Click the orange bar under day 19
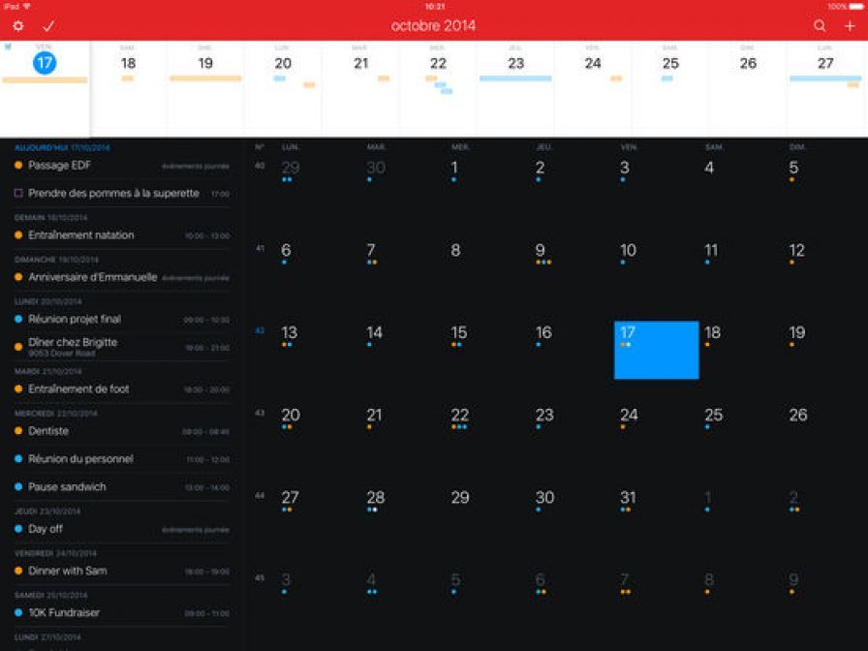Screen dimensions: 868x651 coord(205,78)
